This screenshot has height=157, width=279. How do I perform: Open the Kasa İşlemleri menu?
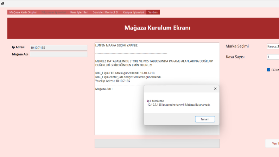point(79,12)
